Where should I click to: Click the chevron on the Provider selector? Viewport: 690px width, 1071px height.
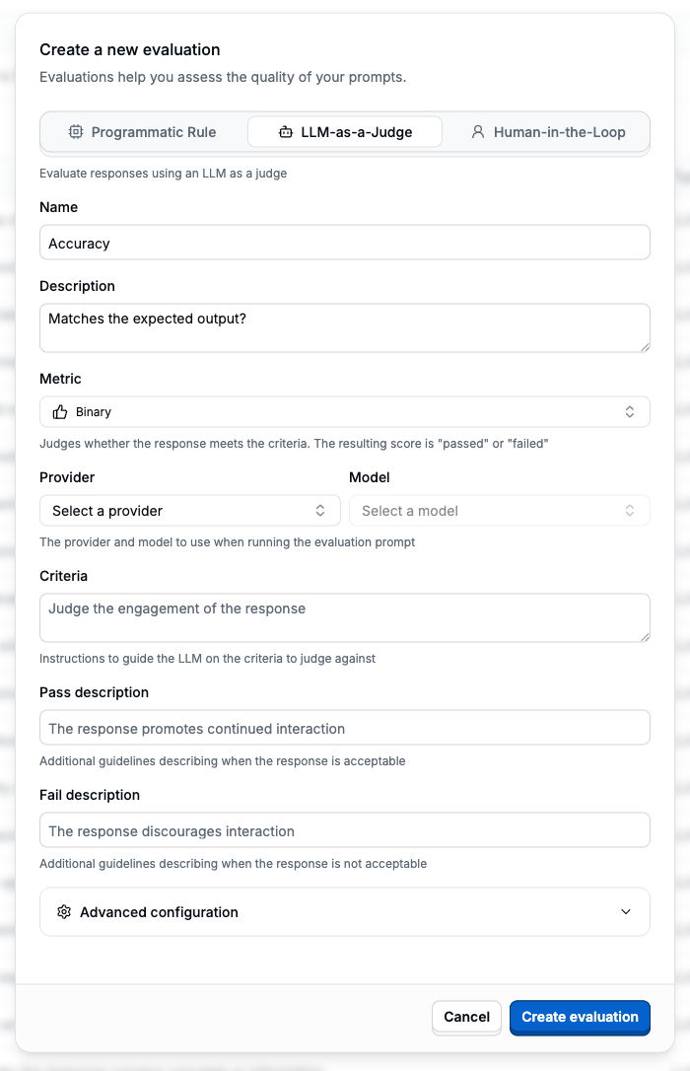tap(320, 510)
